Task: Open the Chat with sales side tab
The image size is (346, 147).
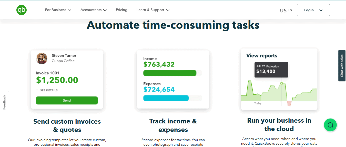Action: (x=342, y=66)
